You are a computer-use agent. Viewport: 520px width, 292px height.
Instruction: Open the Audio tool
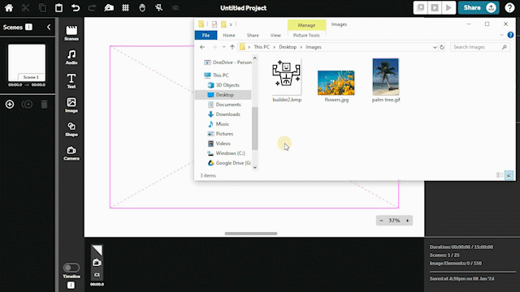71,57
